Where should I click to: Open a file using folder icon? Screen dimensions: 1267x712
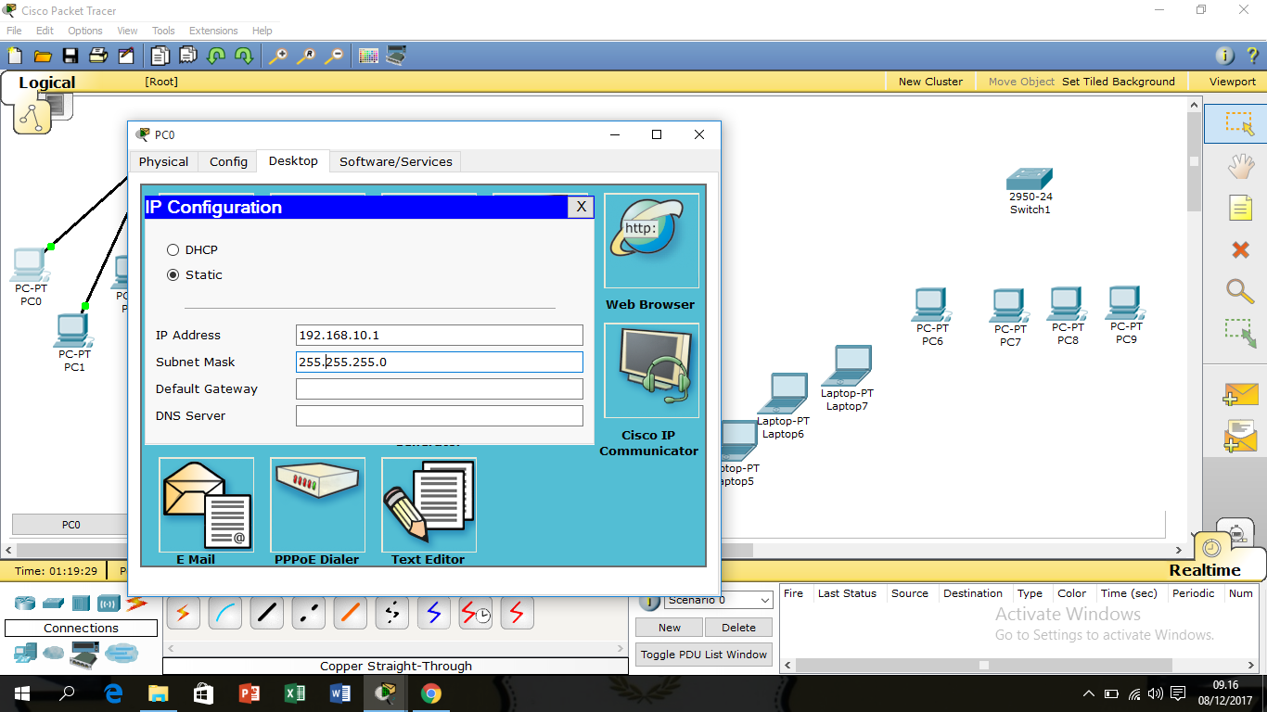43,56
